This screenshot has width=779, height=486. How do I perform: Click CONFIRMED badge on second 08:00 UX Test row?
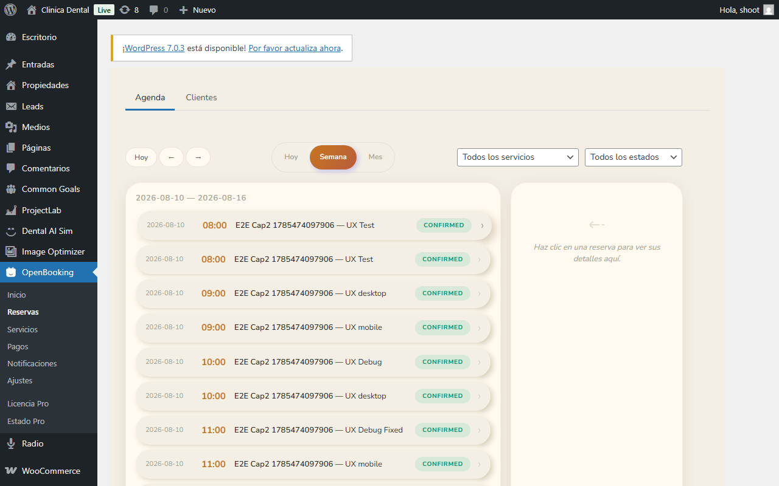pyautogui.click(x=443, y=259)
